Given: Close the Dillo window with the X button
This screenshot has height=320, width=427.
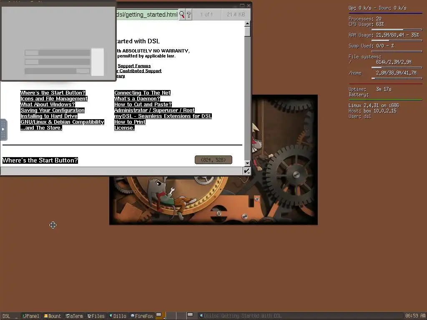Looking at the screenshot, I should [249, 5].
